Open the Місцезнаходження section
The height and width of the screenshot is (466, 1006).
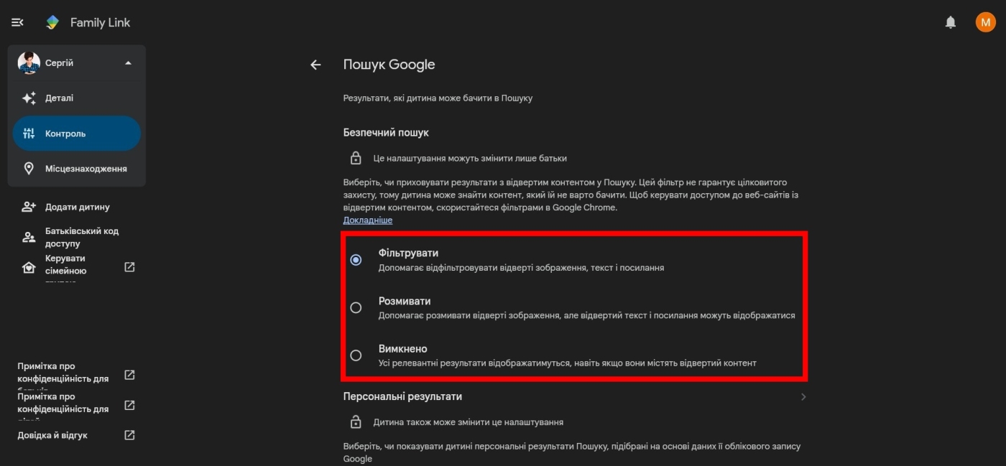point(76,169)
